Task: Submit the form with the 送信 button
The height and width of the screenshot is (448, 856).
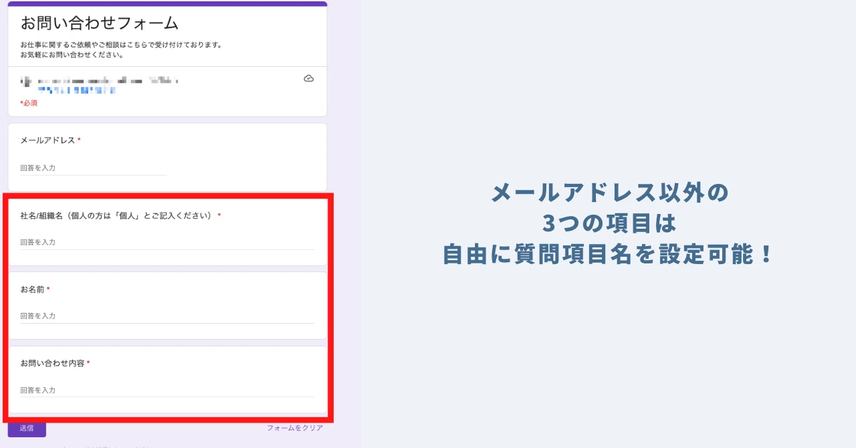Action: [x=27, y=429]
